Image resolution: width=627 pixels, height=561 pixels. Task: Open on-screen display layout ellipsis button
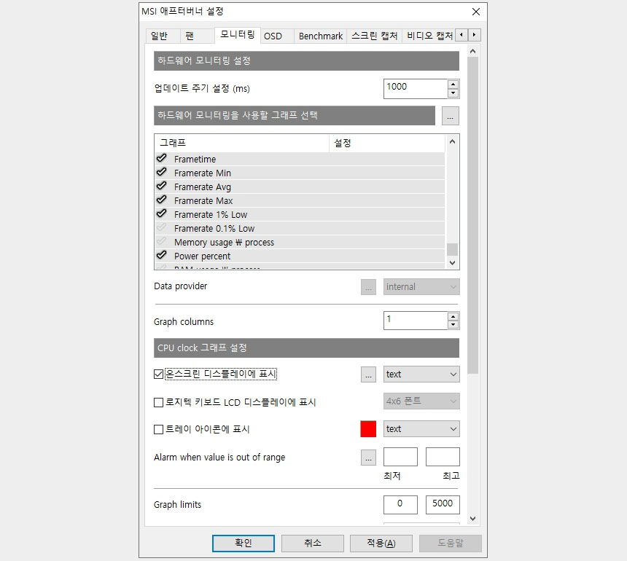point(368,374)
